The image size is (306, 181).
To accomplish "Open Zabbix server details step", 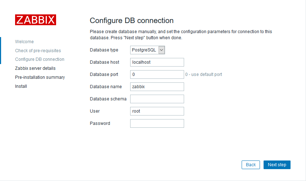I will point(35,68).
